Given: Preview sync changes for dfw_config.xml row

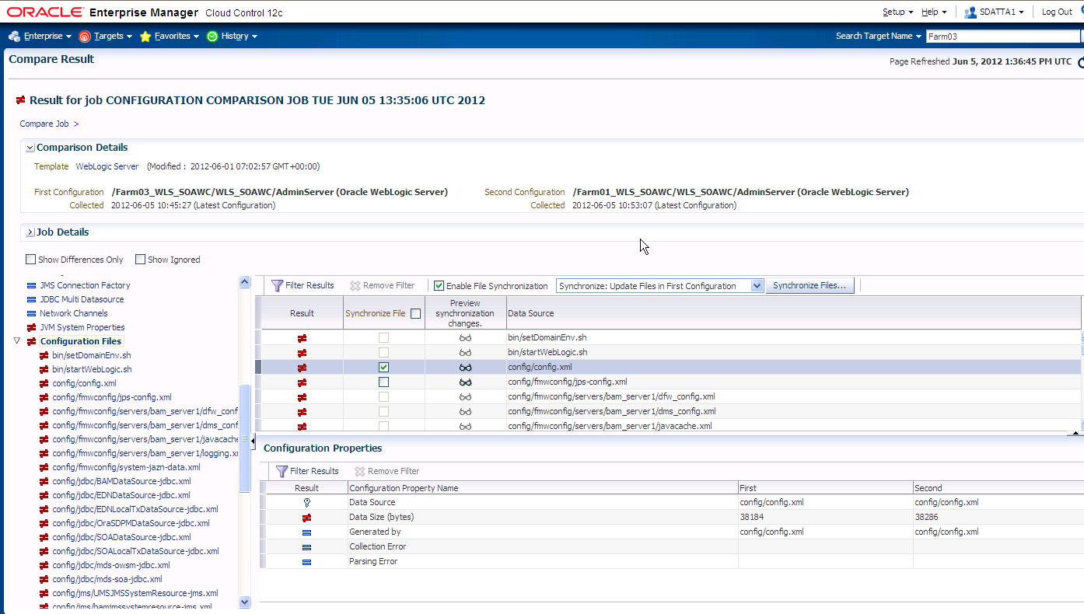Looking at the screenshot, I should [465, 397].
